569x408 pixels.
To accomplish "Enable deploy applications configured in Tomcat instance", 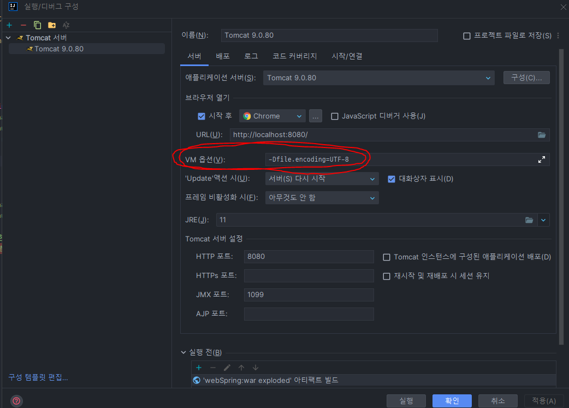I will click(x=387, y=257).
